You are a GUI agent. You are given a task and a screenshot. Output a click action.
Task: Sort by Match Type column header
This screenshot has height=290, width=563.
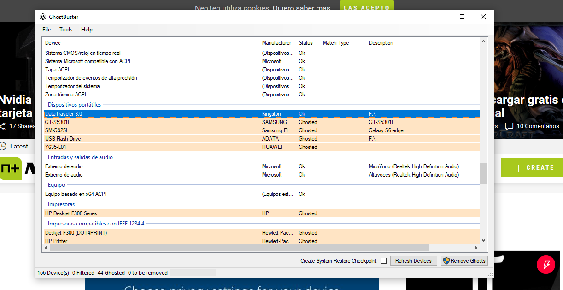(x=343, y=43)
